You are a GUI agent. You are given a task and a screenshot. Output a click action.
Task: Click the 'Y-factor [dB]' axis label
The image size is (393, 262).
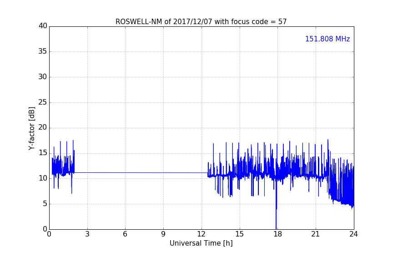(31, 128)
